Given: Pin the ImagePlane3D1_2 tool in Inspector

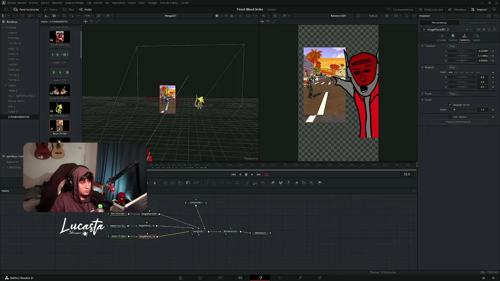Looking at the screenshot, I should (484, 30).
